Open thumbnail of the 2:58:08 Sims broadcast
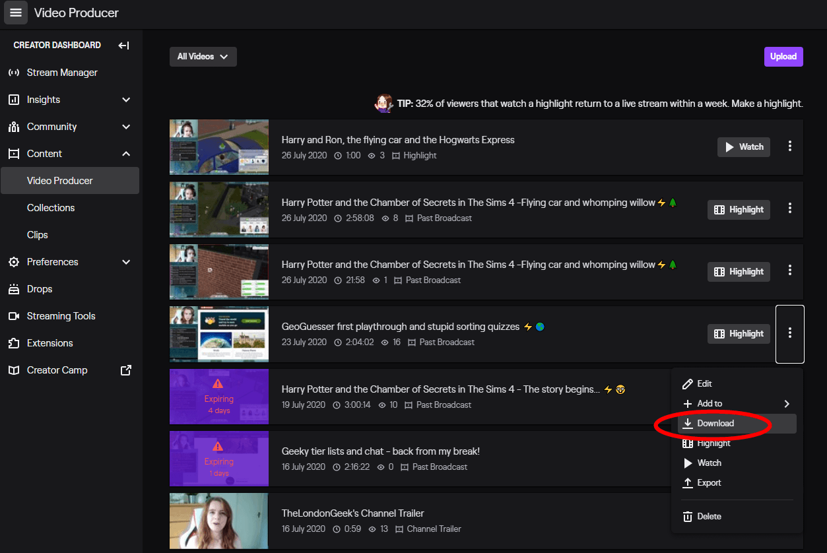The width and height of the screenshot is (827, 553). point(219,209)
